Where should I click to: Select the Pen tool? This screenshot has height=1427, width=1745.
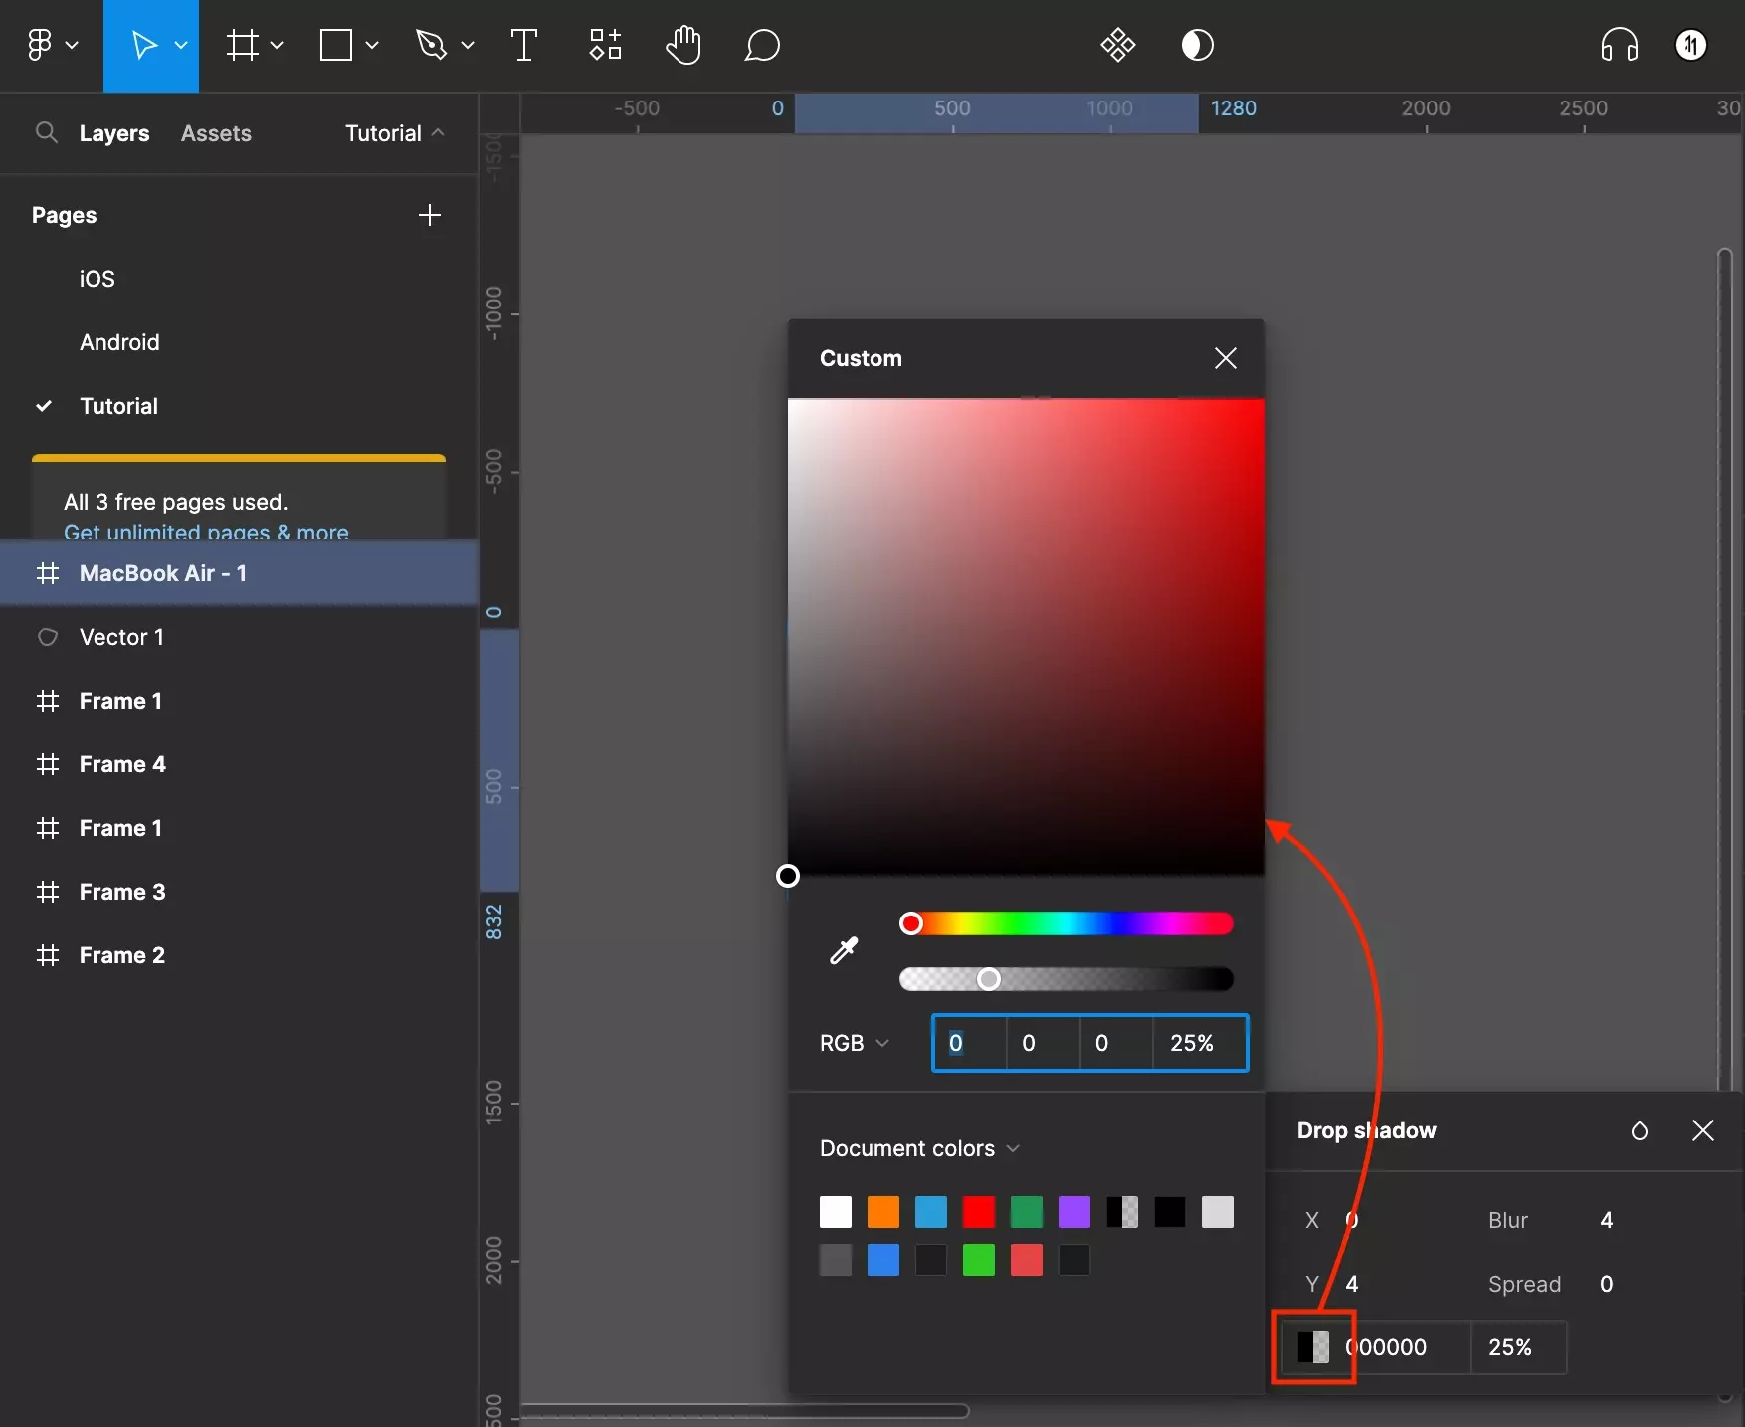pyautogui.click(x=431, y=45)
